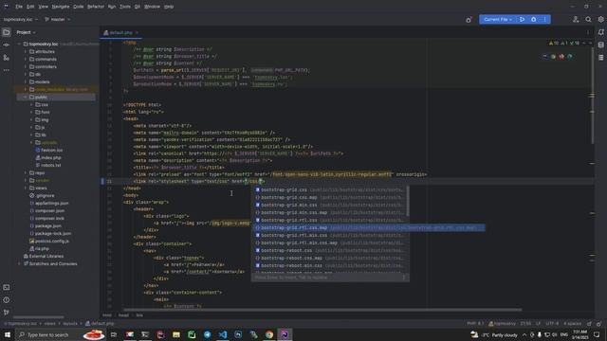Open Code With Me user icon
Viewport: 607px width, 341px height.
coord(576,19)
